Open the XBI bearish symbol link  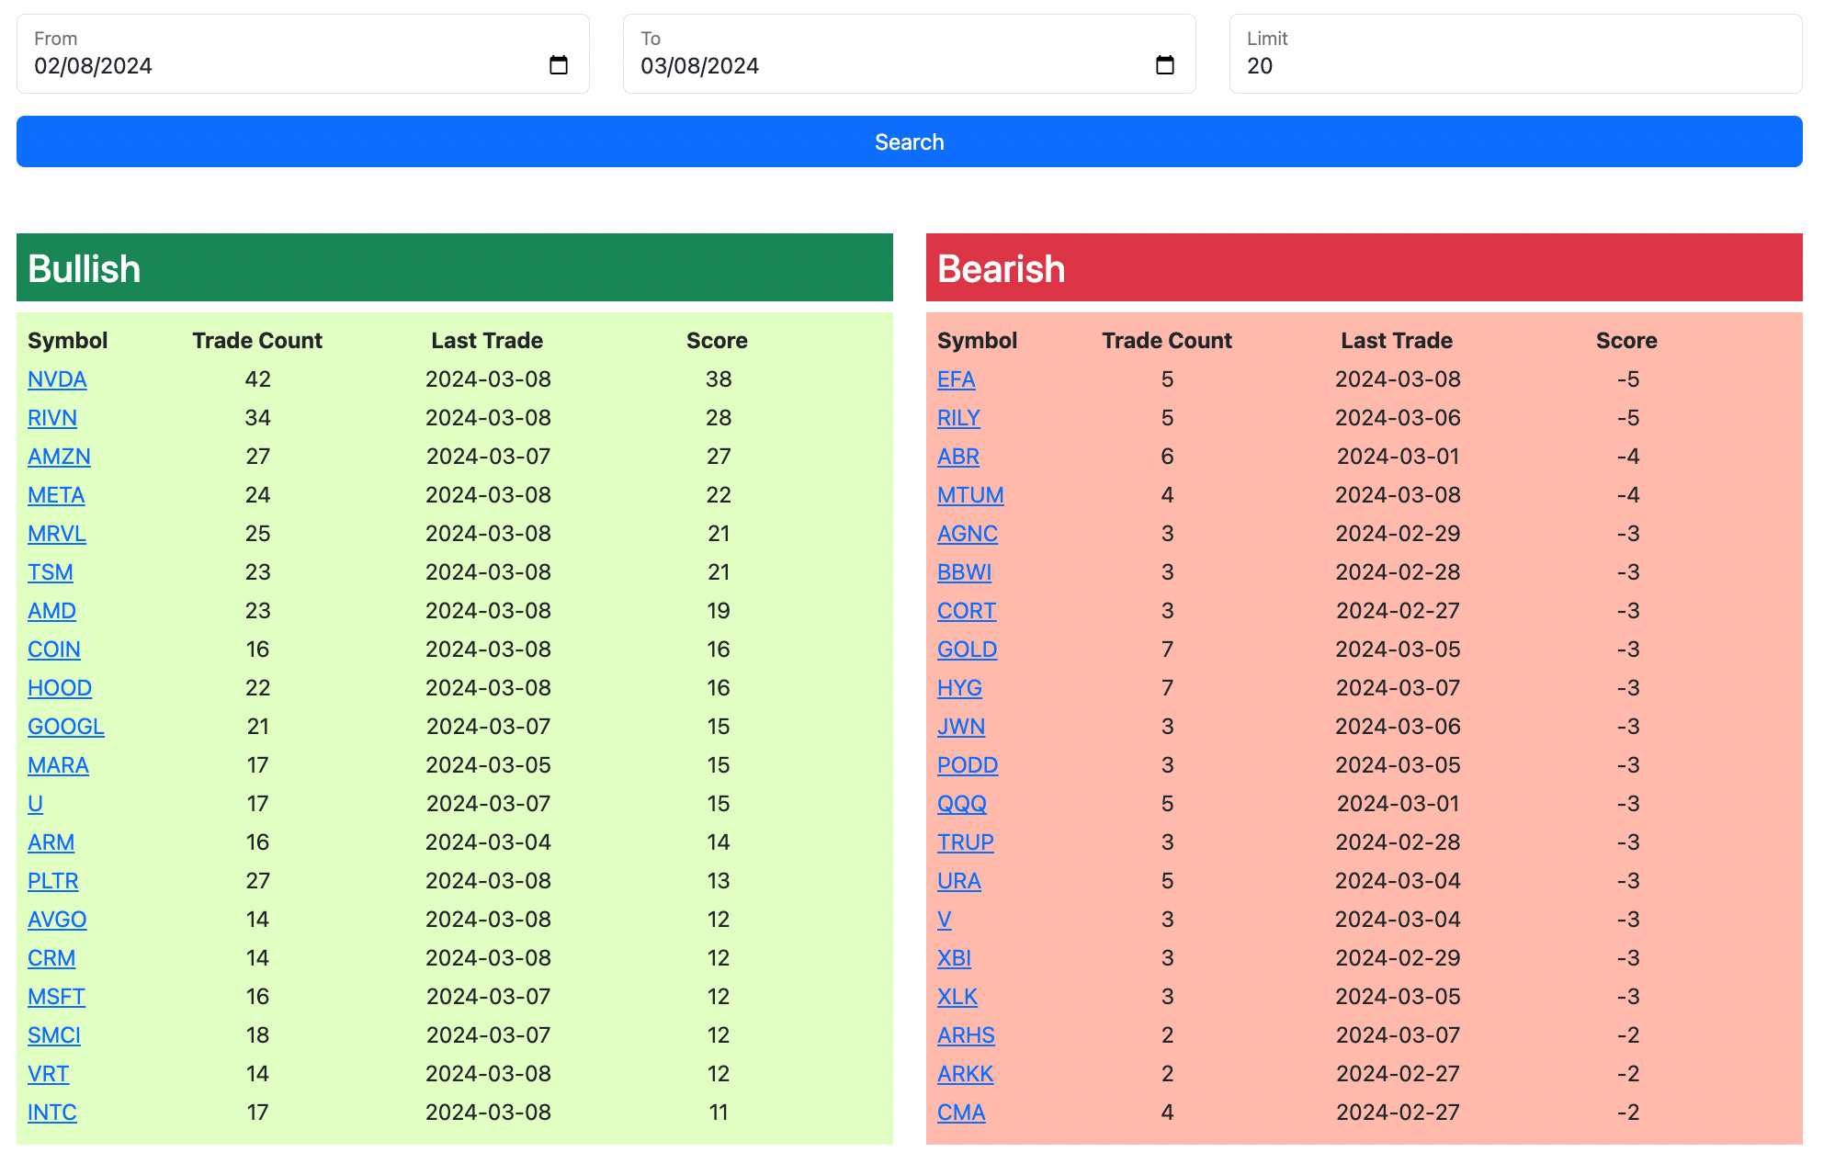click(x=955, y=958)
